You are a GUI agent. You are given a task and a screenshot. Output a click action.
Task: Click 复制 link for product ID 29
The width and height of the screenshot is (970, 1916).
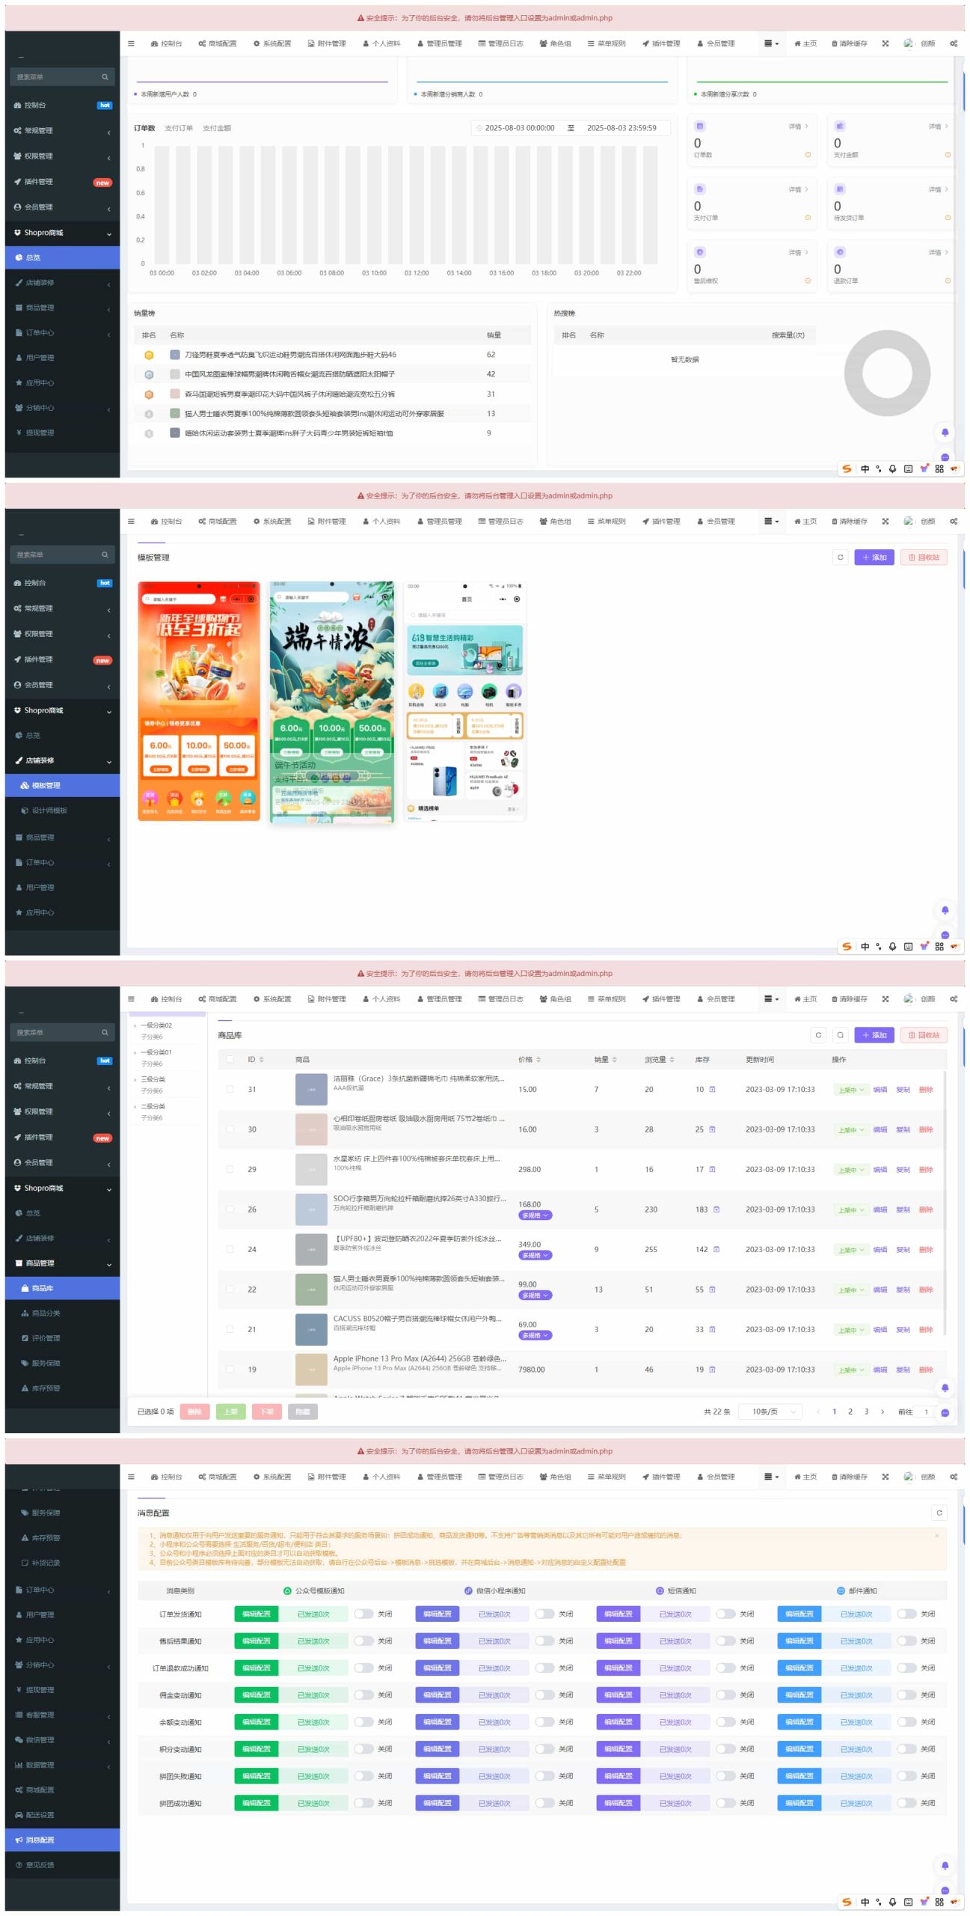point(903,1169)
